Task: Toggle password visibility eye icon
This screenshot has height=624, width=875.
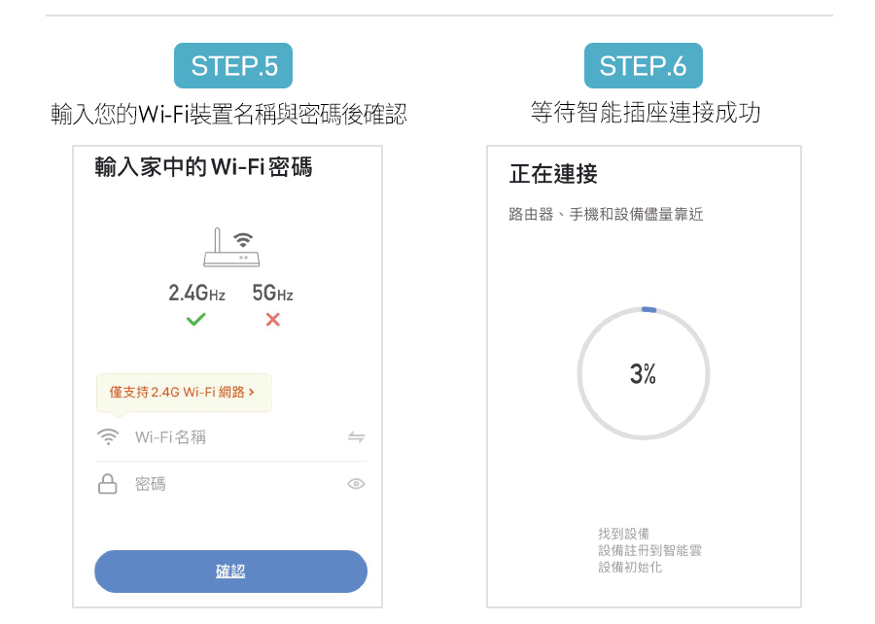Action: 356,484
